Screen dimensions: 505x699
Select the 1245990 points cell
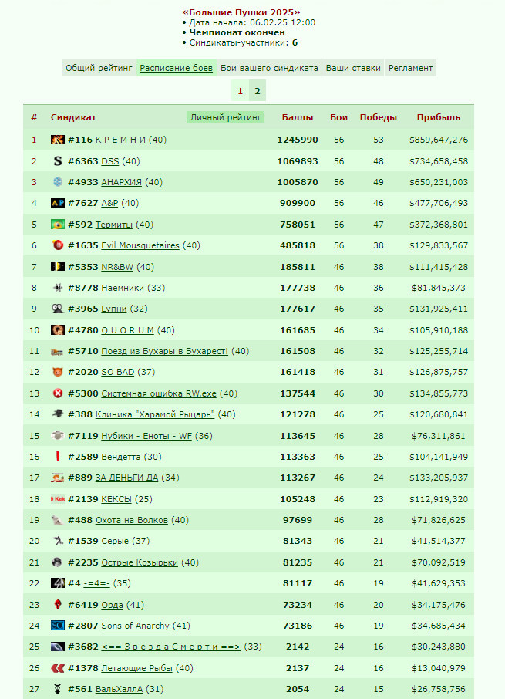pyautogui.click(x=298, y=140)
